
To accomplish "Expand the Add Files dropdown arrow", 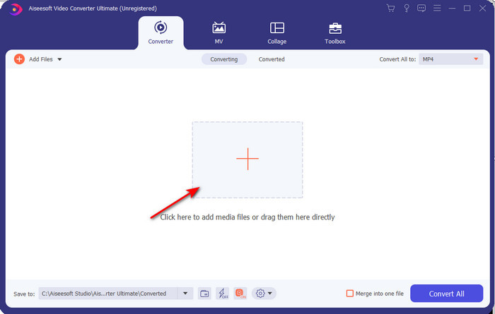I will point(59,59).
